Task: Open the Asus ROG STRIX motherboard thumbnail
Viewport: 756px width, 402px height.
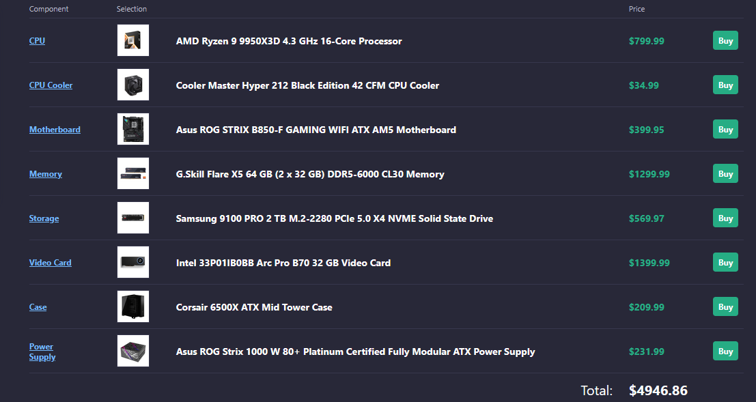Action: tap(133, 129)
